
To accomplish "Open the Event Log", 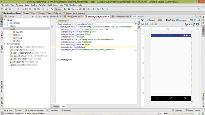I will pos(177,110).
